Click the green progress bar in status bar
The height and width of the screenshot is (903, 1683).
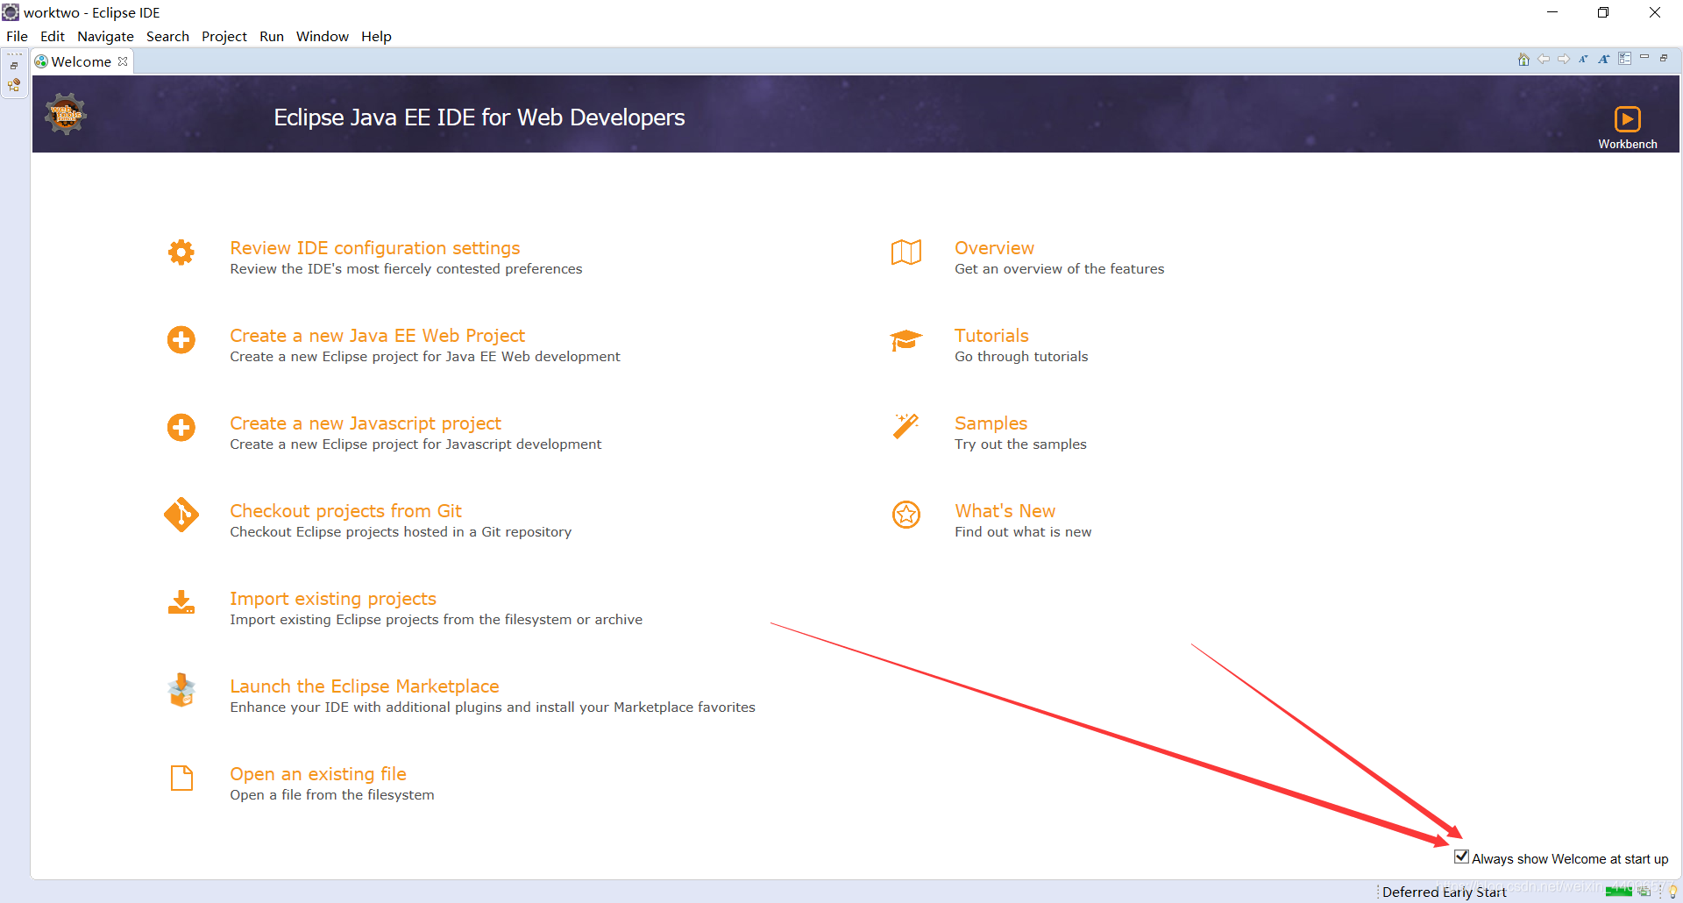[1618, 892]
